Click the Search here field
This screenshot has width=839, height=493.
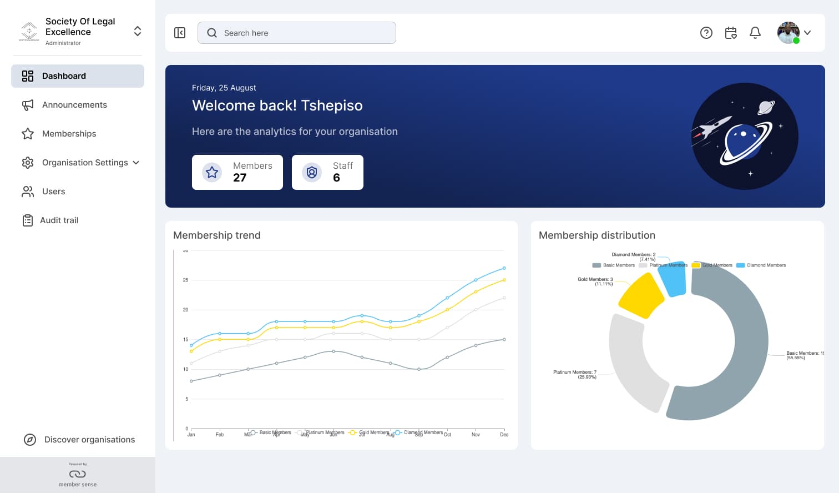[x=297, y=33]
